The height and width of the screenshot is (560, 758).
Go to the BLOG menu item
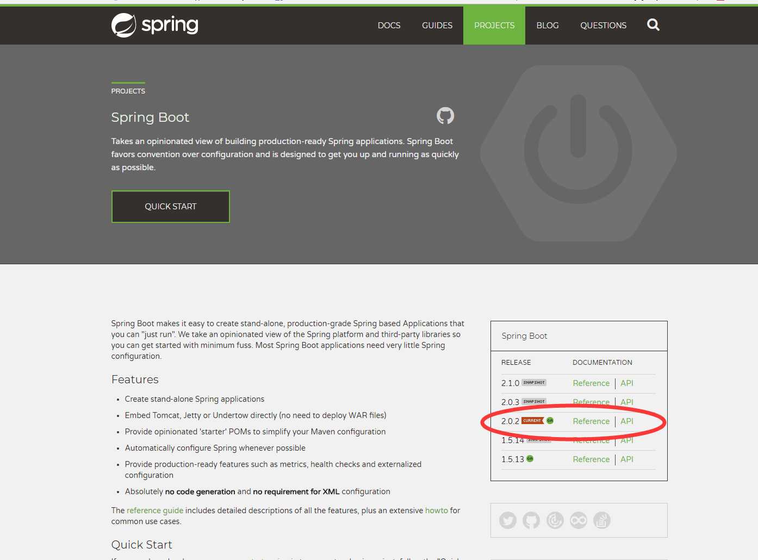[548, 26]
